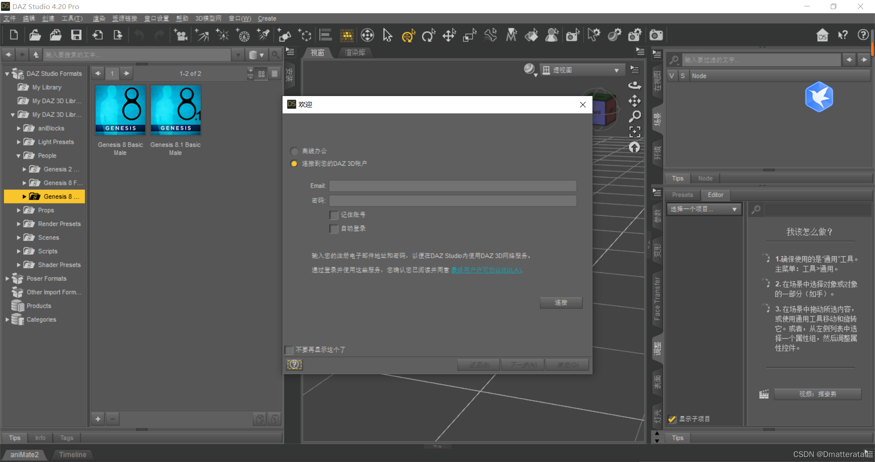Collapse the People folder in content tree

[x=18, y=156]
